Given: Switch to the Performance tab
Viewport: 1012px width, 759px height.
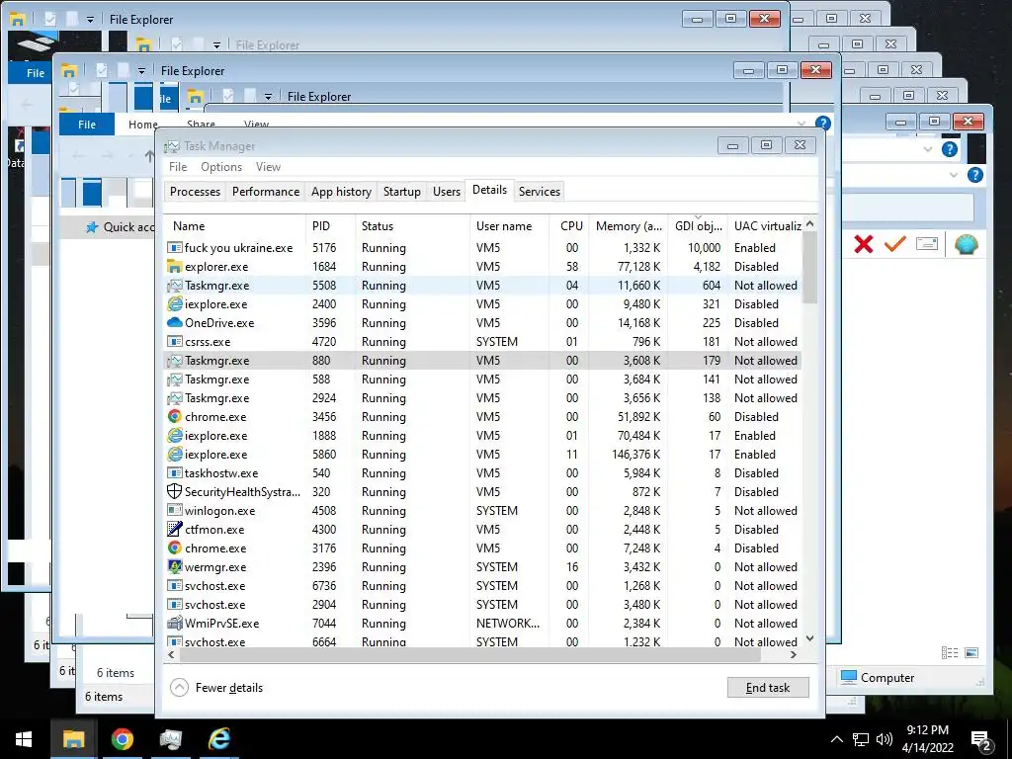Looking at the screenshot, I should 265,191.
